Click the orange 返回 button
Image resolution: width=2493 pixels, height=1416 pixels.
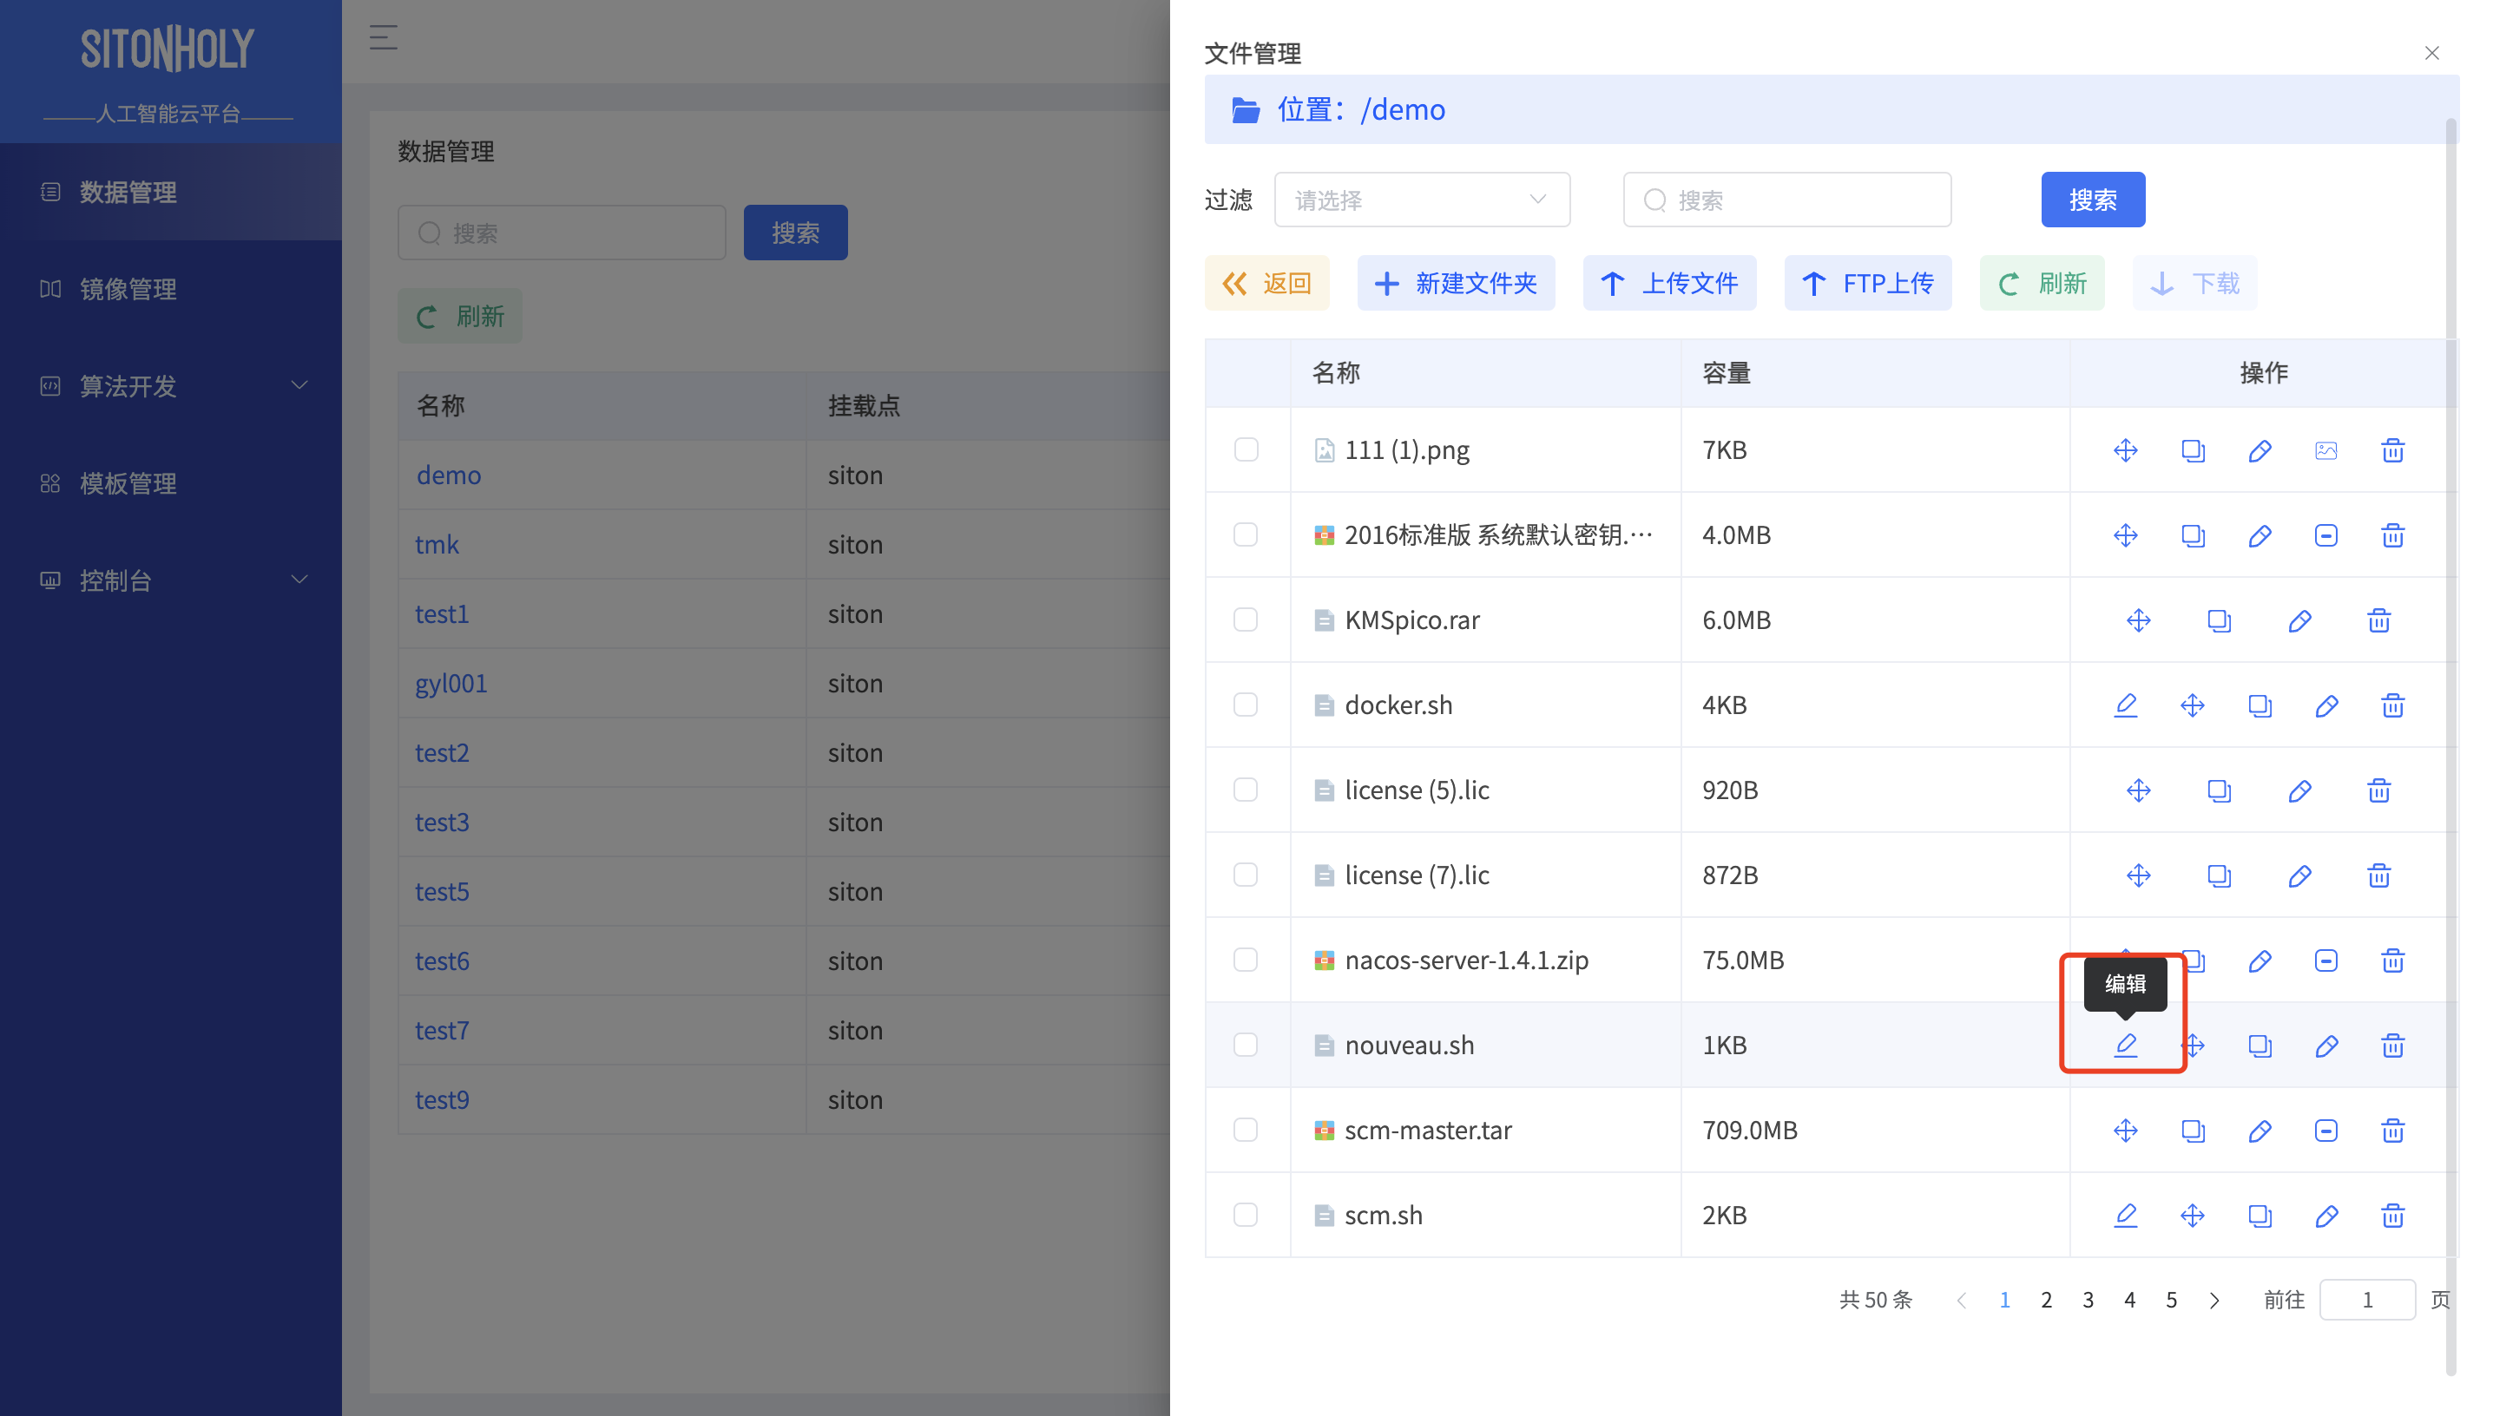[1266, 283]
